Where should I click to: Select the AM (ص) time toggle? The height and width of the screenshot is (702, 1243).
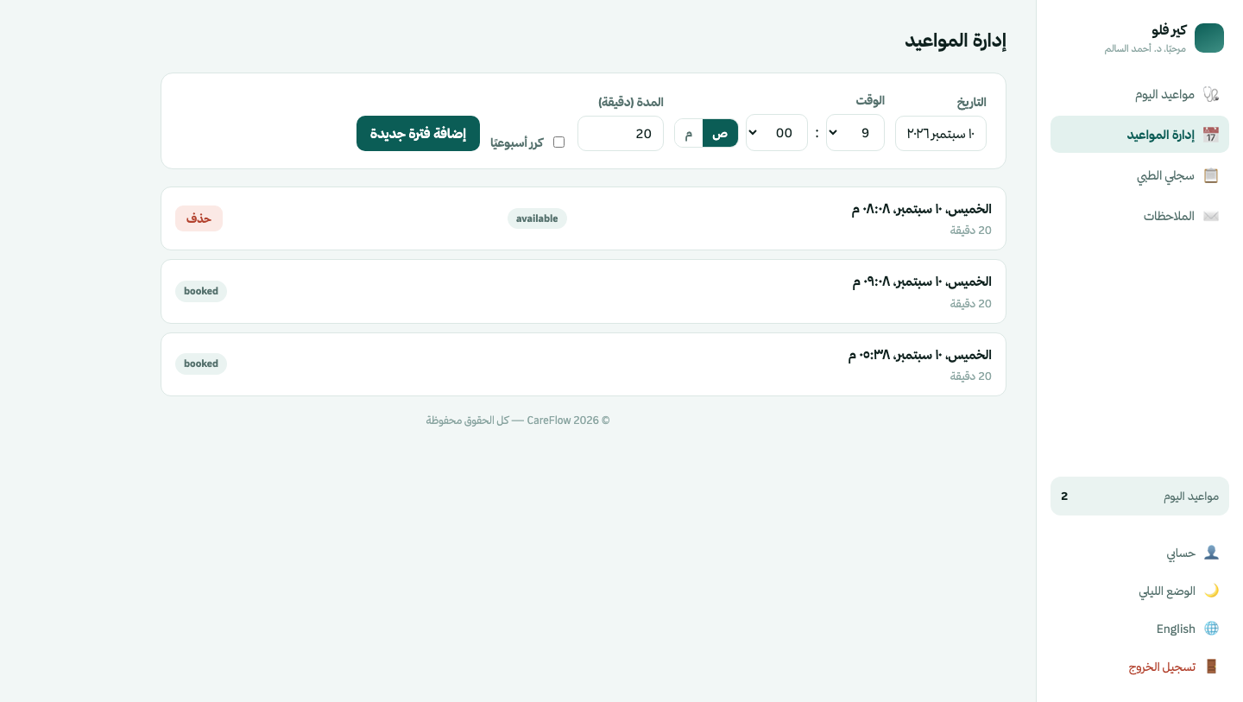(x=720, y=133)
